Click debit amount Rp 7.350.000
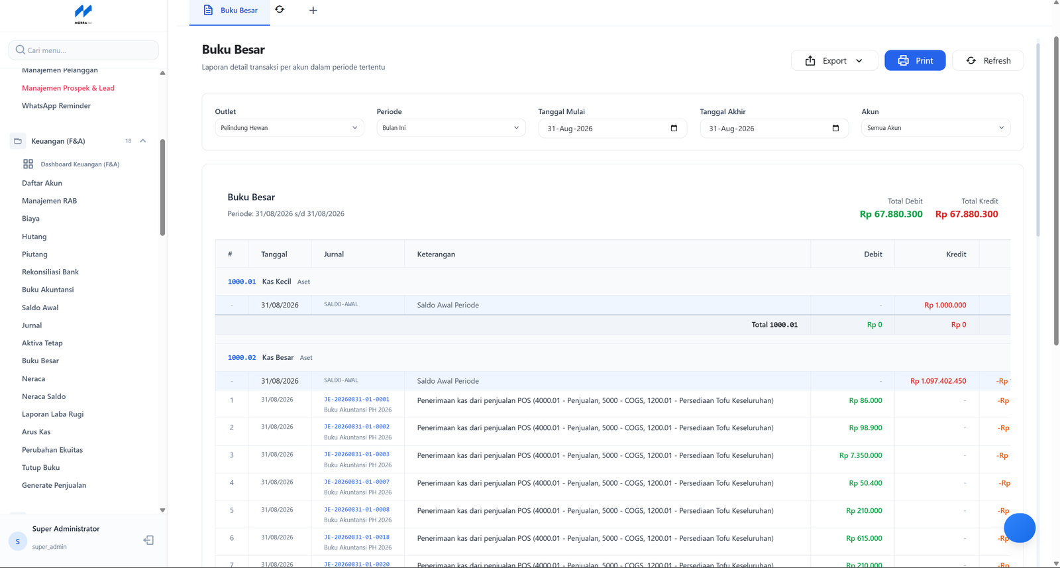1060x568 pixels. tap(861, 455)
